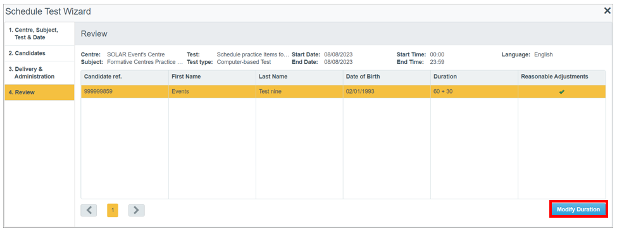Open step 1 Centre, Subject, Test & Date
This screenshot has height=231, width=617.
39,34
